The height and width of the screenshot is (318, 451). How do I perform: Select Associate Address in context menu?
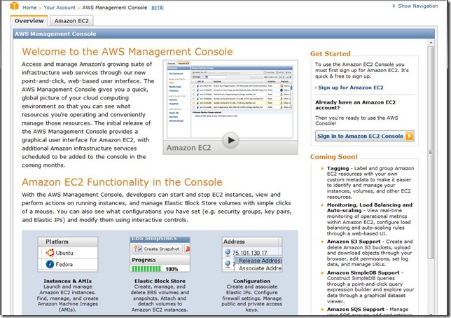point(260,268)
